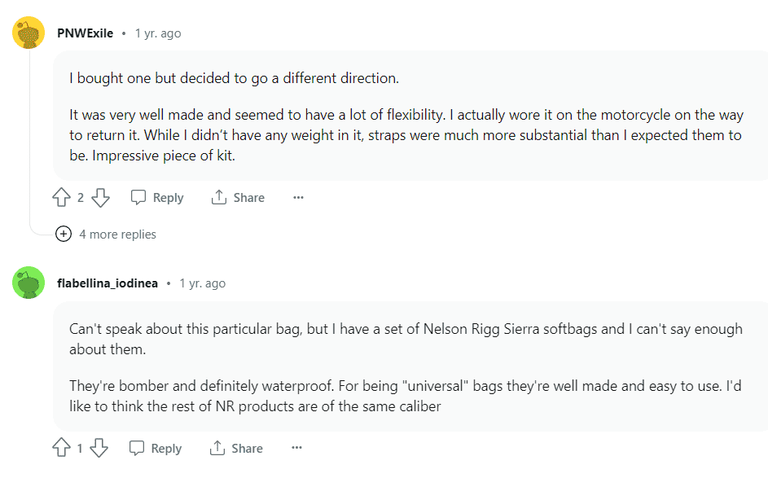768x478 pixels.
Task: Upvote flabellina_iodinea's comment
Action: point(62,448)
